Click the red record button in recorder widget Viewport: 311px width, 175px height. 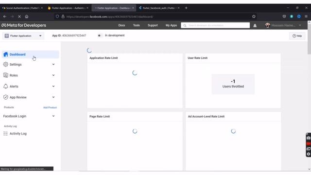[308, 143]
